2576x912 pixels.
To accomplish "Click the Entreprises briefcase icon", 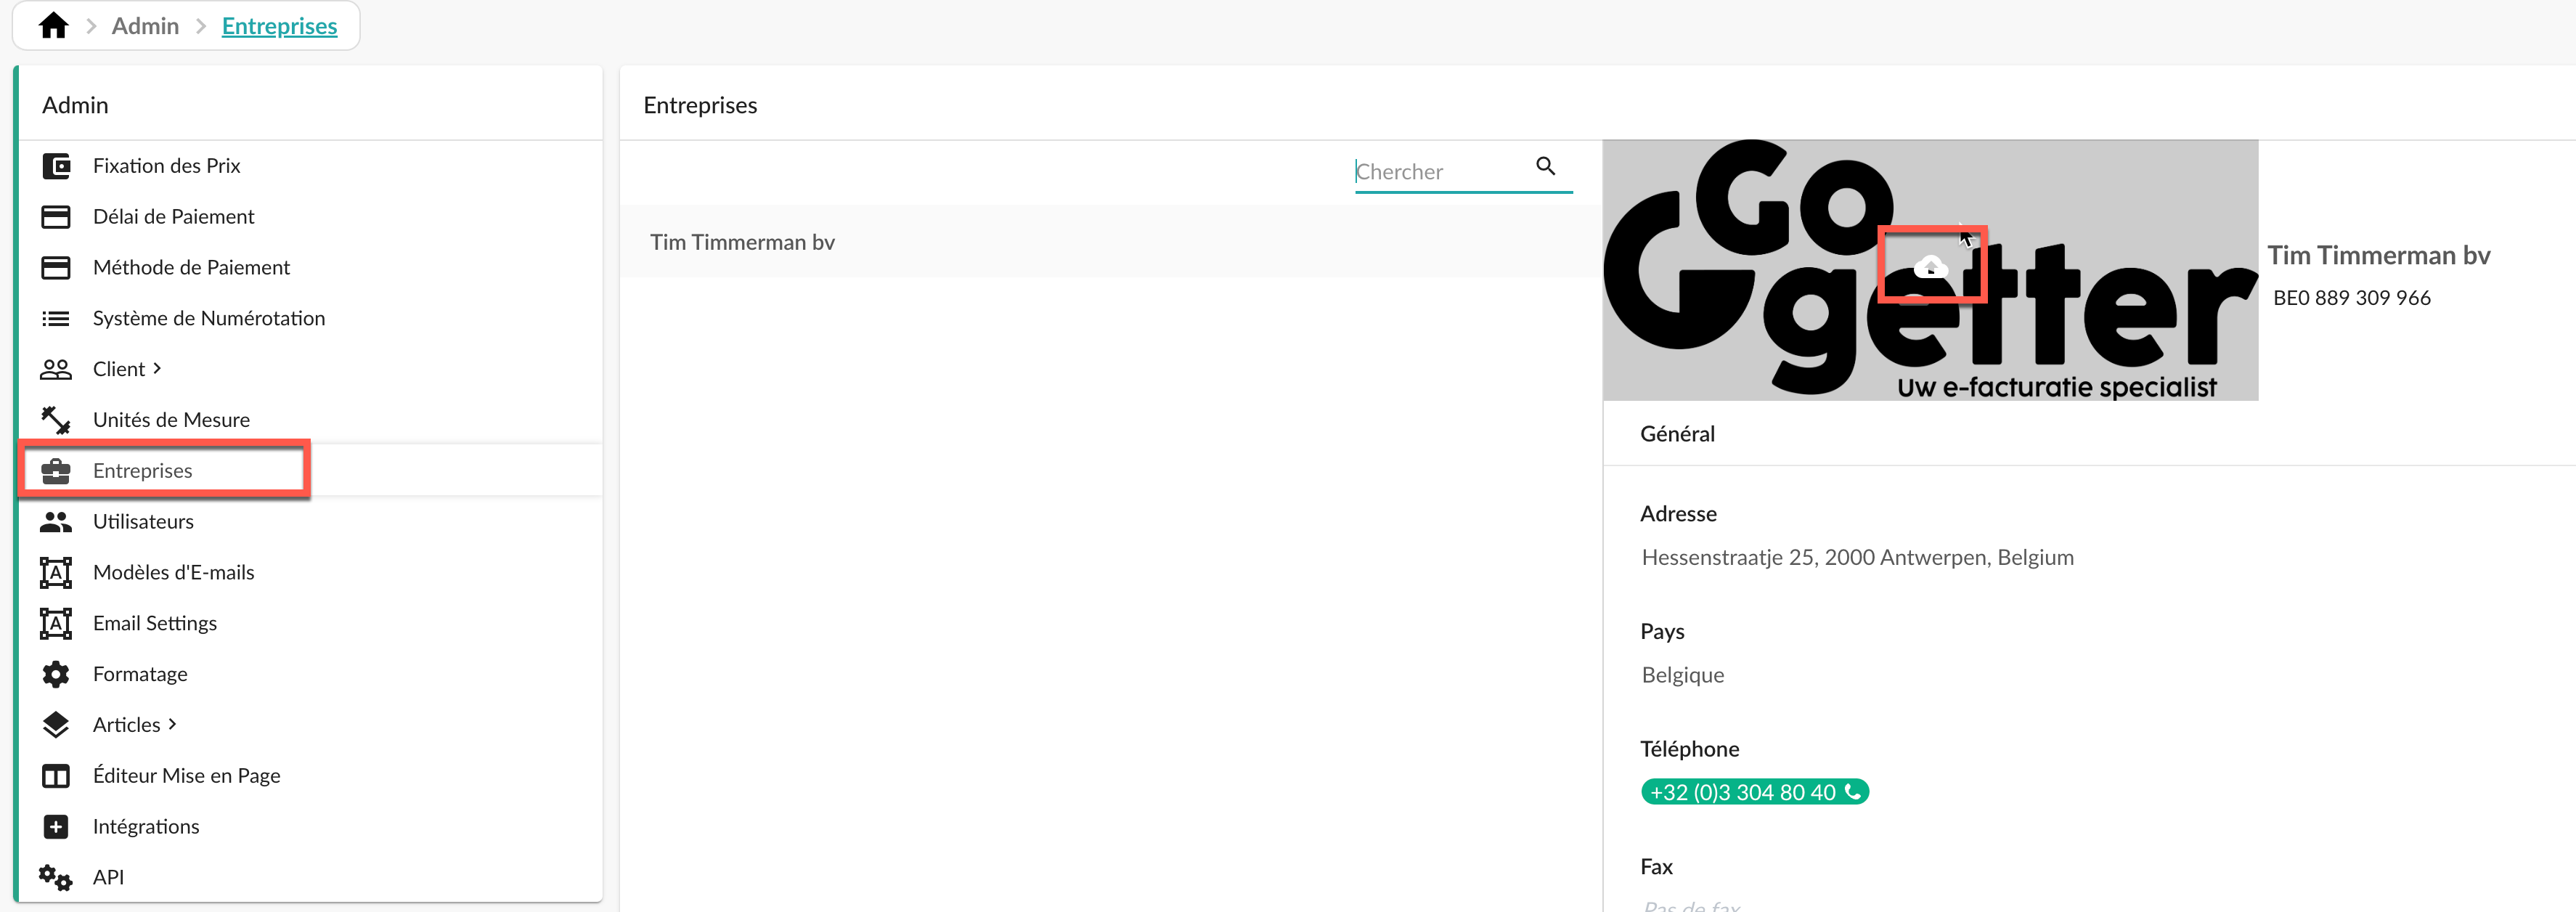I will [x=56, y=471].
